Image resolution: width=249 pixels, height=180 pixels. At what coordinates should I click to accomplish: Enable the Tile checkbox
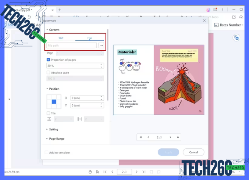49,113
